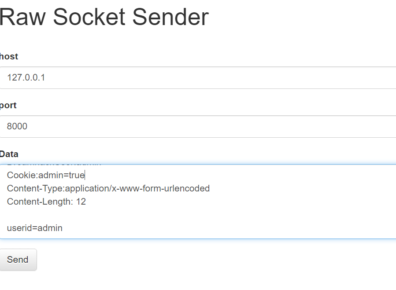
Task: Click the 'host' field label
Action: click(x=9, y=56)
